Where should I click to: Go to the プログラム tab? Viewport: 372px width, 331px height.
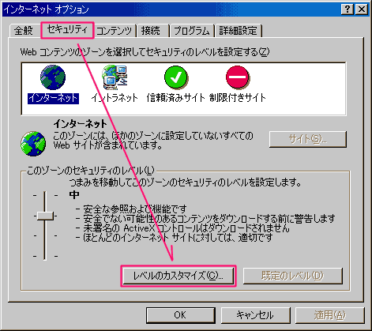[x=192, y=31]
